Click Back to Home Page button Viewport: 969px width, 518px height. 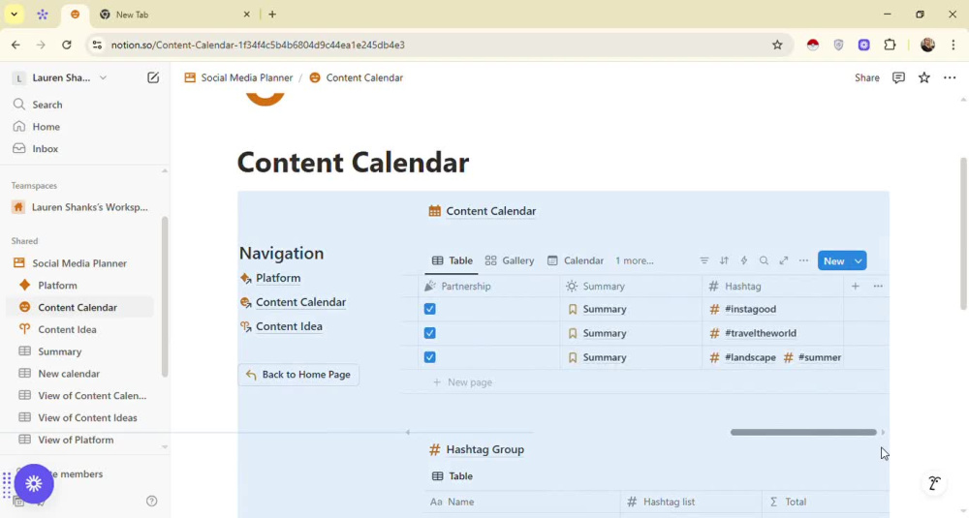coord(298,375)
